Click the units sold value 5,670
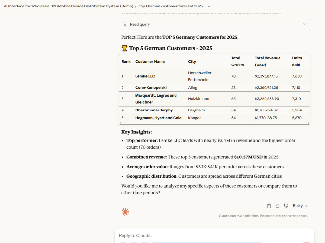The width and height of the screenshot is (325, 243). [x=297, y=118]
